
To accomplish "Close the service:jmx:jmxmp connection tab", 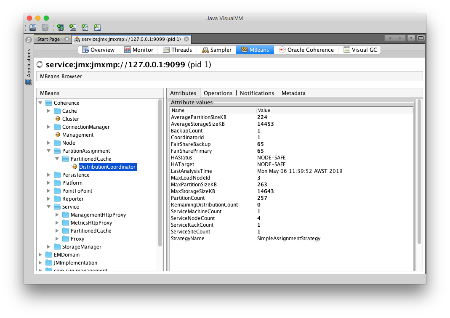I will [x=186, y=39].
